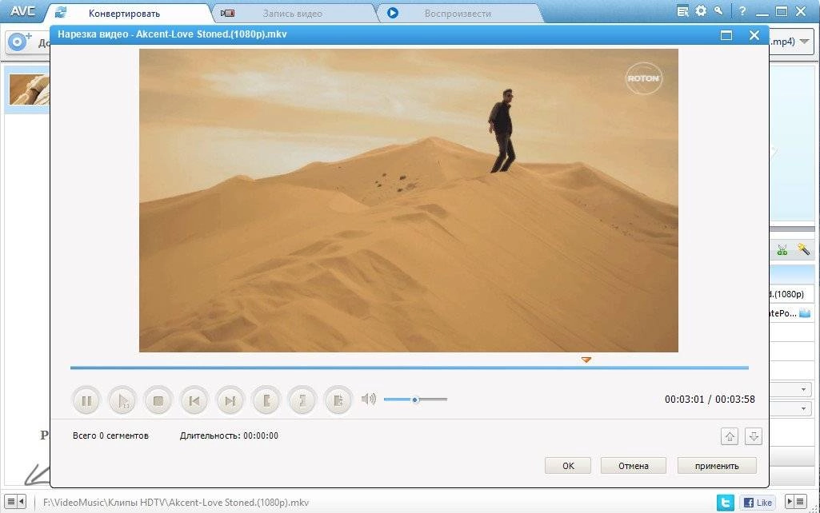Screen dimensions: 820x513
Task: Switch to the Конвертировать tab
Action: tap(125, 13)
